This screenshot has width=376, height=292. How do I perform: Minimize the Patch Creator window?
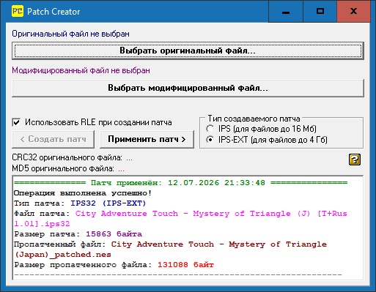point(286,12)
